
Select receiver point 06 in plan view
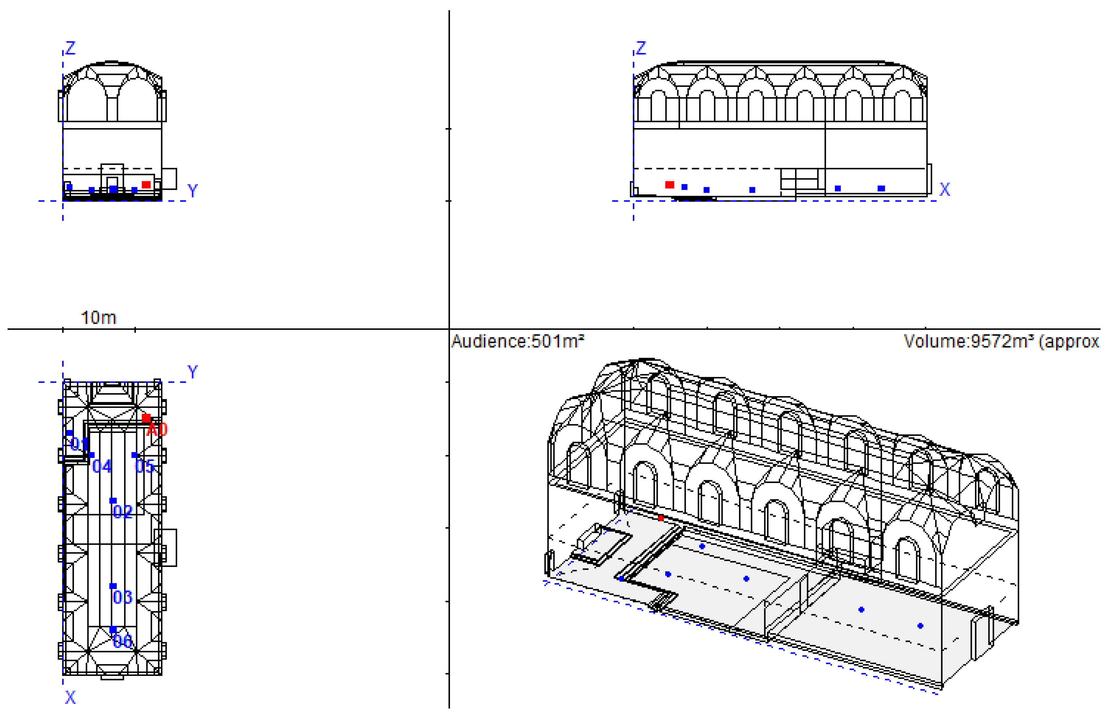(113, 630)
